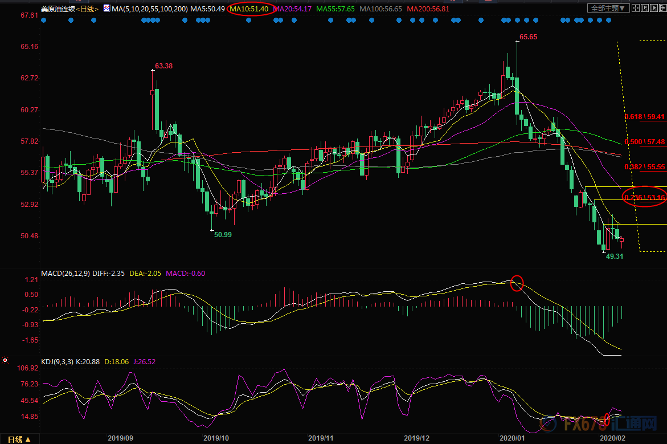Click the 49.31 low price marker
The image size is (667, 444).
(x=615, y=256)
